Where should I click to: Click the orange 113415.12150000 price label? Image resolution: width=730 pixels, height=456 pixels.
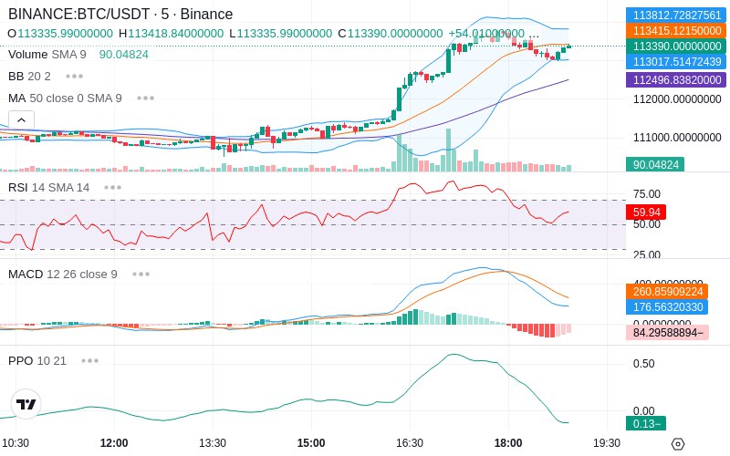click(676, 31)
